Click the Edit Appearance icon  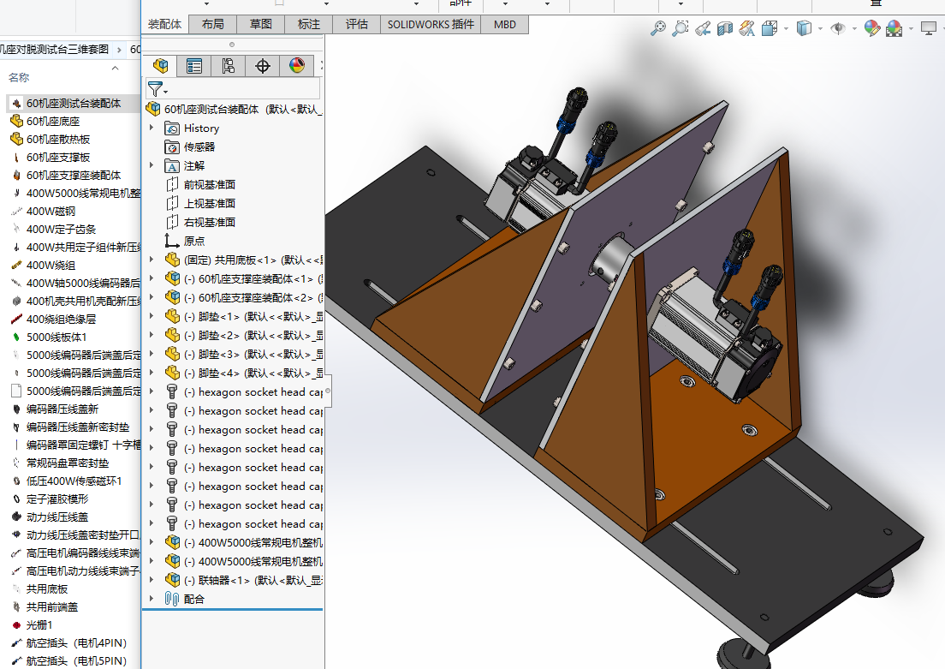point(871,28)
